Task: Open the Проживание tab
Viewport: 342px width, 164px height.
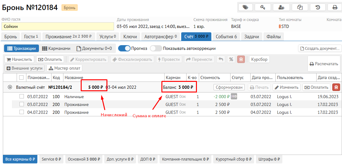Action: (68, 37)
